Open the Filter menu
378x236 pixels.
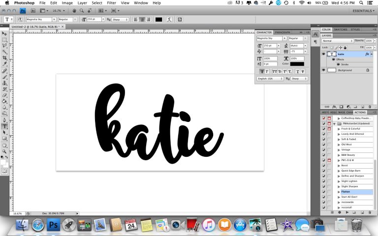coord(112,3)
